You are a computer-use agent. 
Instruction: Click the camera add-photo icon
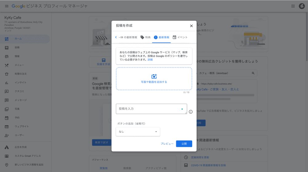coord(154,76)
